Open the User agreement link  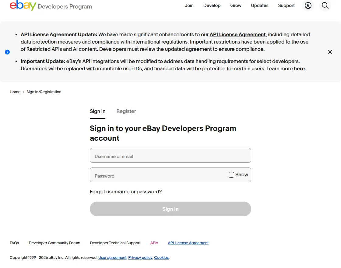tap(112, 258)
